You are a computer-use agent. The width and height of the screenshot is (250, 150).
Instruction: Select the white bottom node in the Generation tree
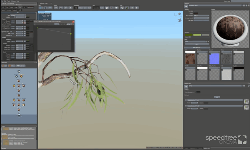point(19,114)
